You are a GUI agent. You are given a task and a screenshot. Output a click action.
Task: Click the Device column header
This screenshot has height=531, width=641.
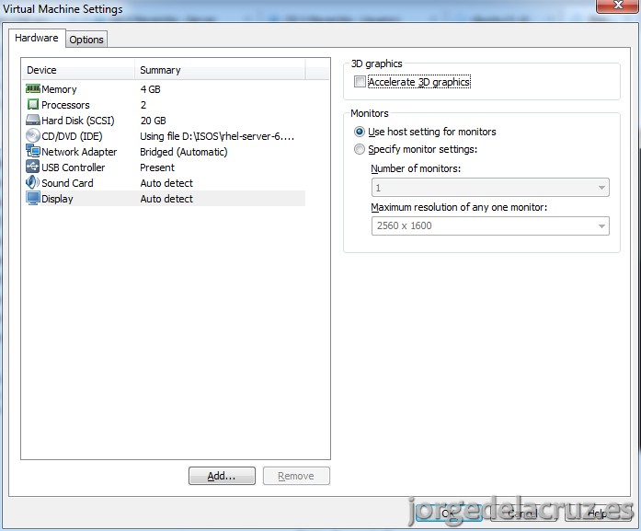[x=78, y=70]
